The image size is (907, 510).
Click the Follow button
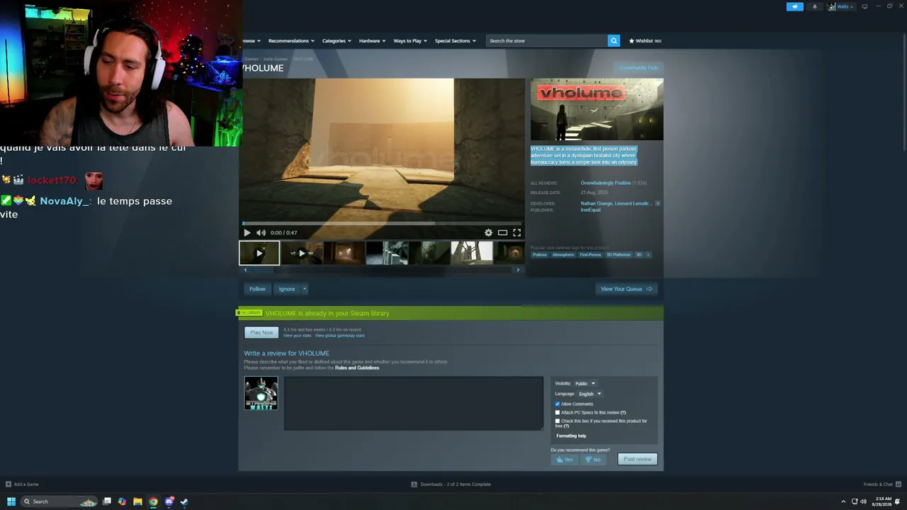click(257, 289)
